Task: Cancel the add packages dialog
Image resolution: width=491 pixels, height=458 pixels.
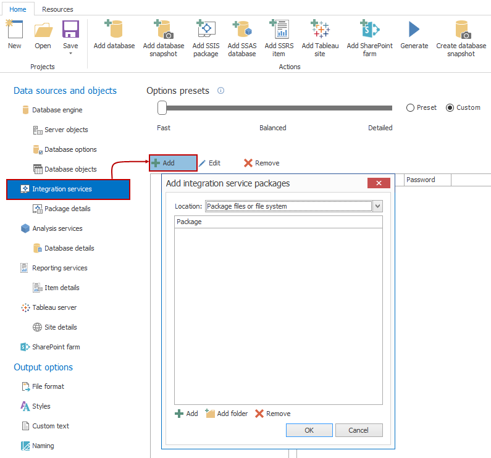Action: point(359,430)
